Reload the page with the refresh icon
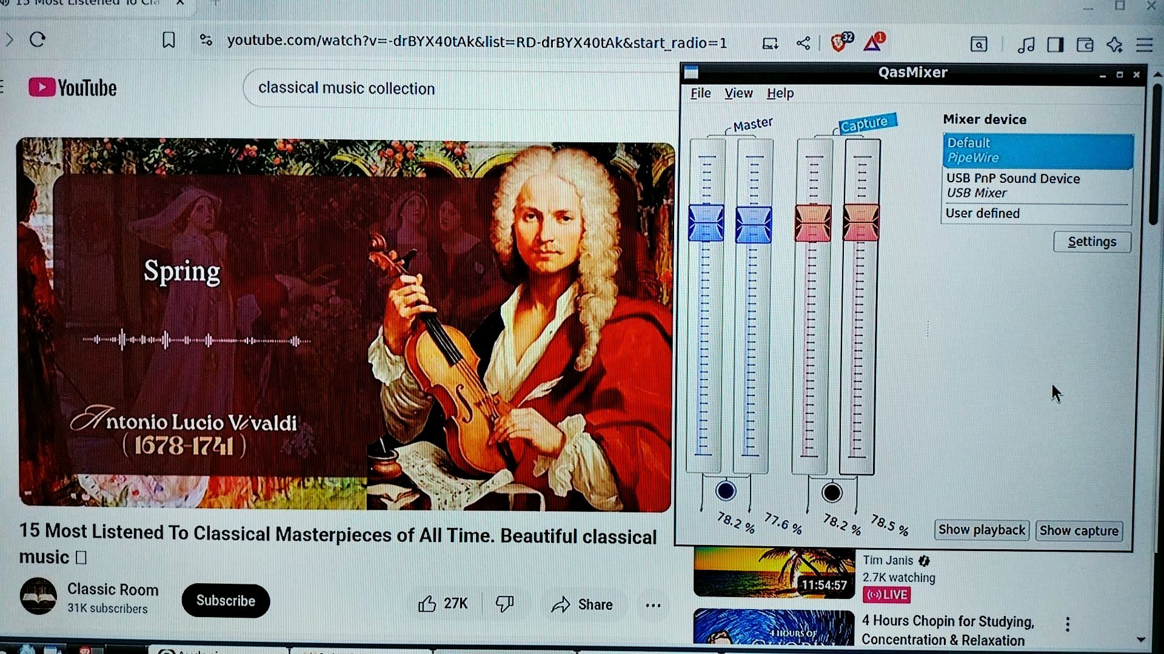1164x654 pixels. [38, 40]
